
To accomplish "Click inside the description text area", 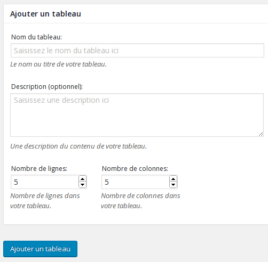I will pyautogui.click(x=137, y=115).
